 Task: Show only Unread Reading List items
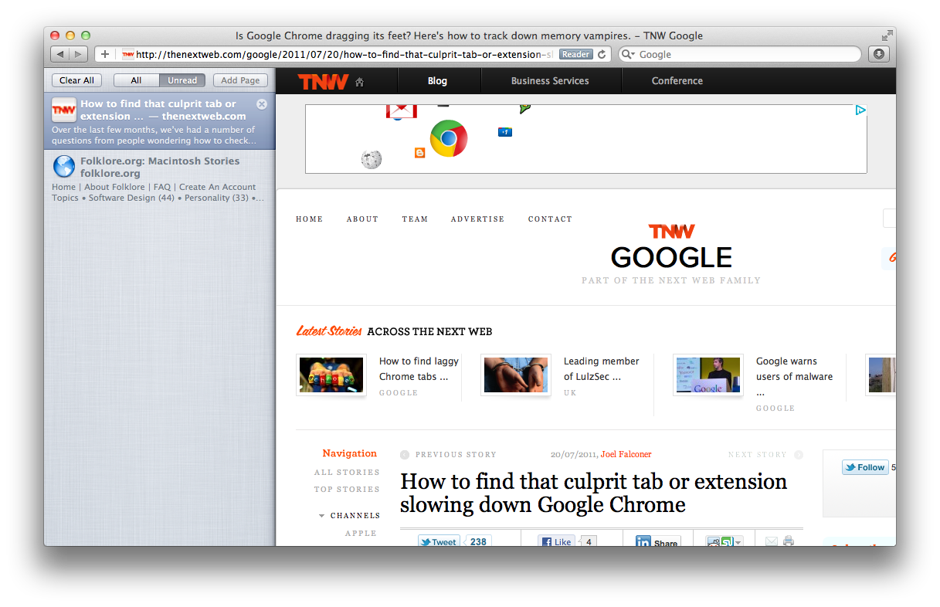click(182, 80)
